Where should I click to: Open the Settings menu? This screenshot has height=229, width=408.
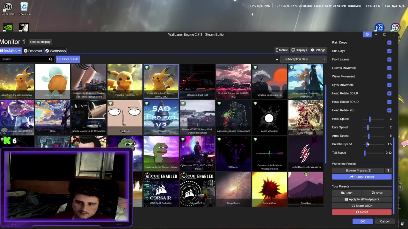[x=318, y=50]
